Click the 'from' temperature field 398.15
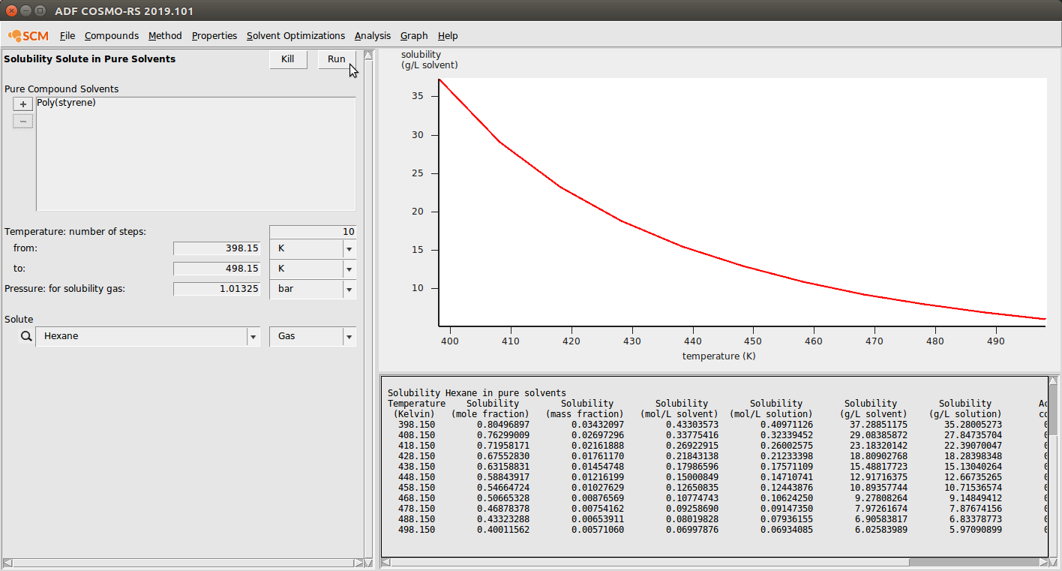 [217, 248]
